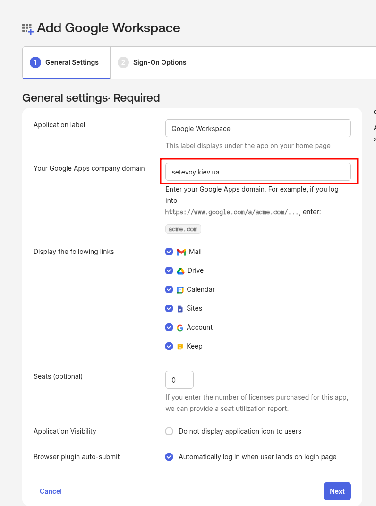Click the Add Google Workspace grid icon
Viewport: 376px width, 506px height.
(28, 28)
